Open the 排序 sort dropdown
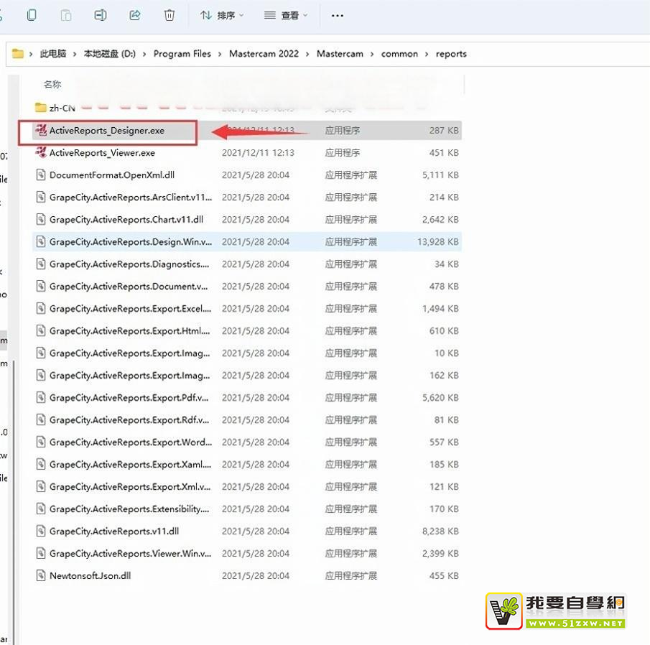Viewport: 650px width, 645px height. (x=222, y=15)
